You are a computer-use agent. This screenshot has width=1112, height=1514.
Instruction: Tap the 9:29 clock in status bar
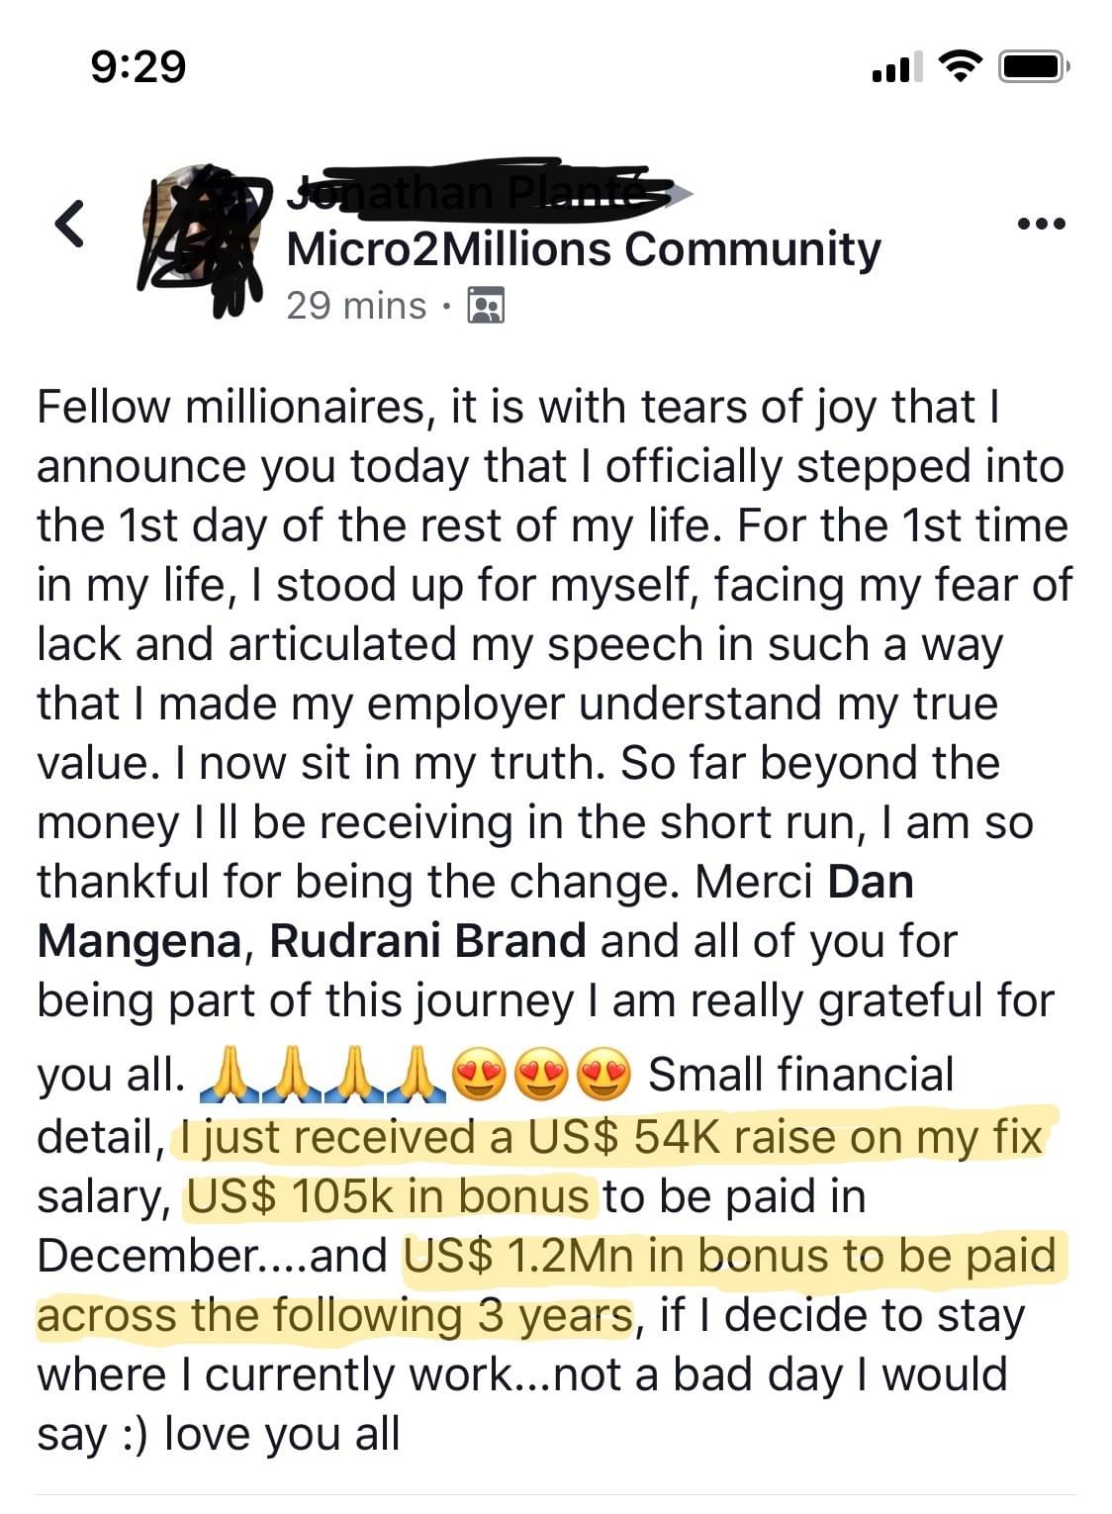(x=139, y=66)
